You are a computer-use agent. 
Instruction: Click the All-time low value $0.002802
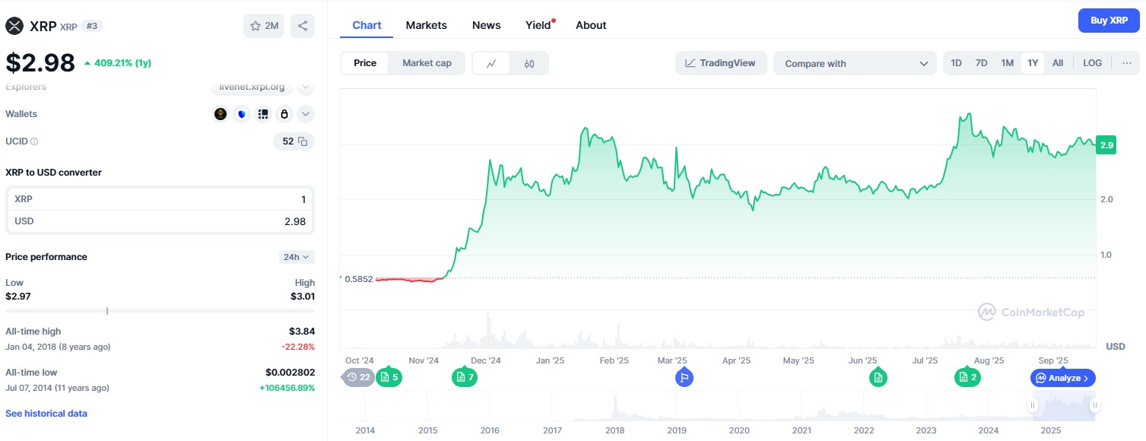pos(290,373)
